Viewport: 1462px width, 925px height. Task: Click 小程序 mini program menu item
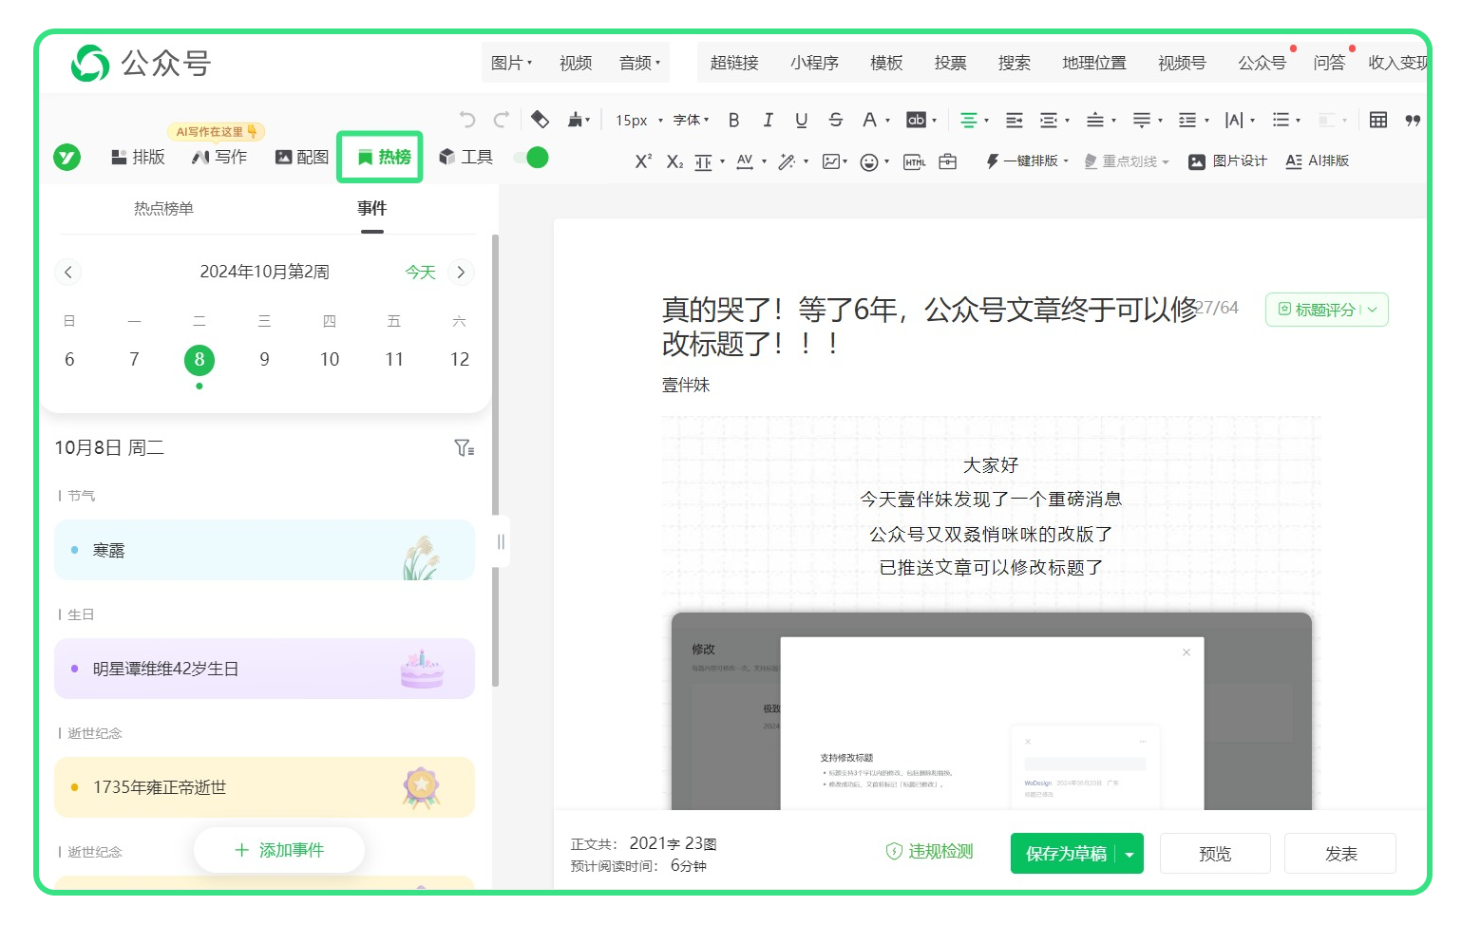814,63
